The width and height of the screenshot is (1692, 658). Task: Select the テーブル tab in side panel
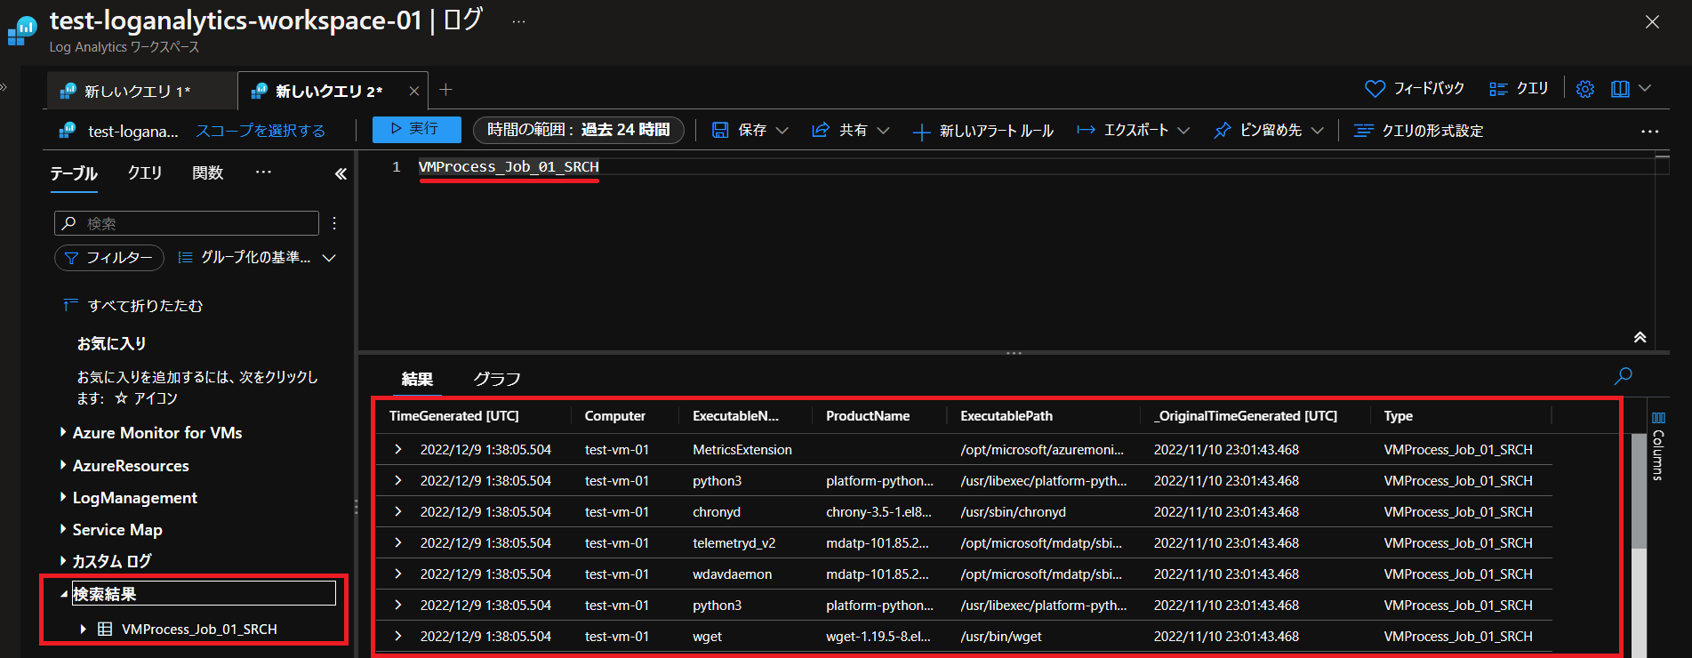coord(74,173)
